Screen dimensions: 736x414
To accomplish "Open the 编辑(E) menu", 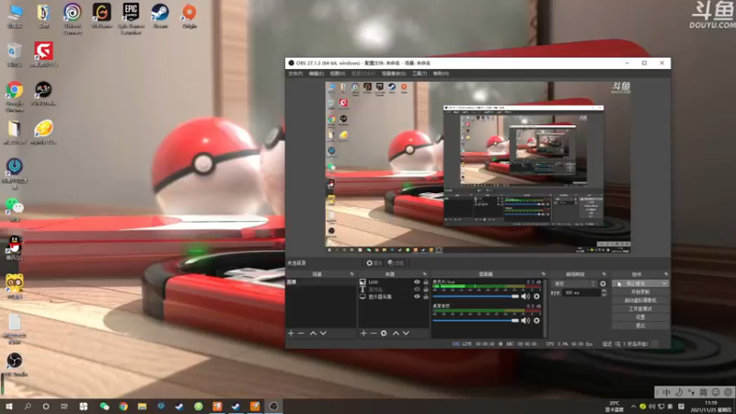I will [316, 74].
